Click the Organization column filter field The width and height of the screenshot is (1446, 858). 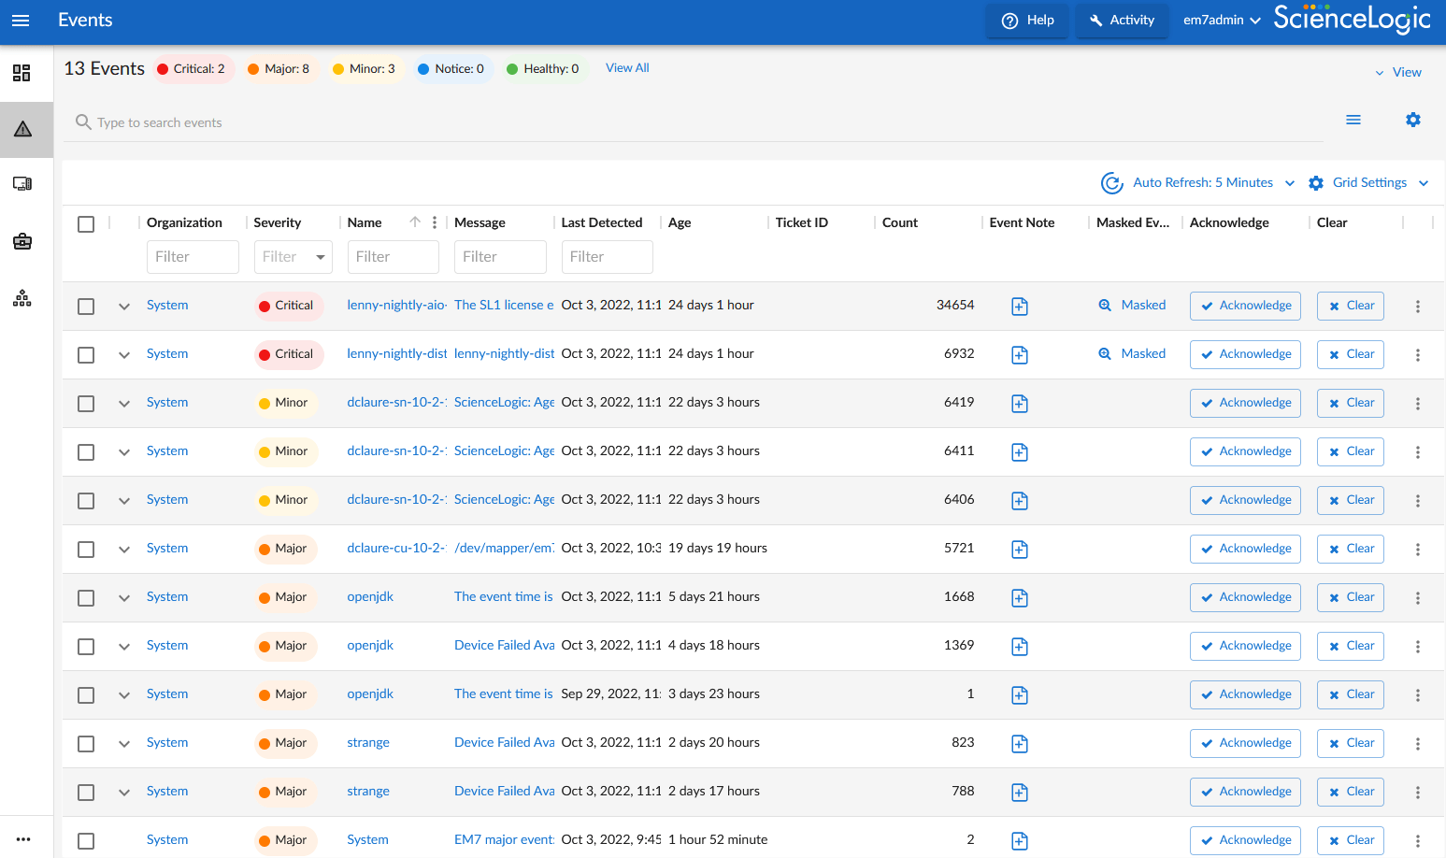coord(193,257)
